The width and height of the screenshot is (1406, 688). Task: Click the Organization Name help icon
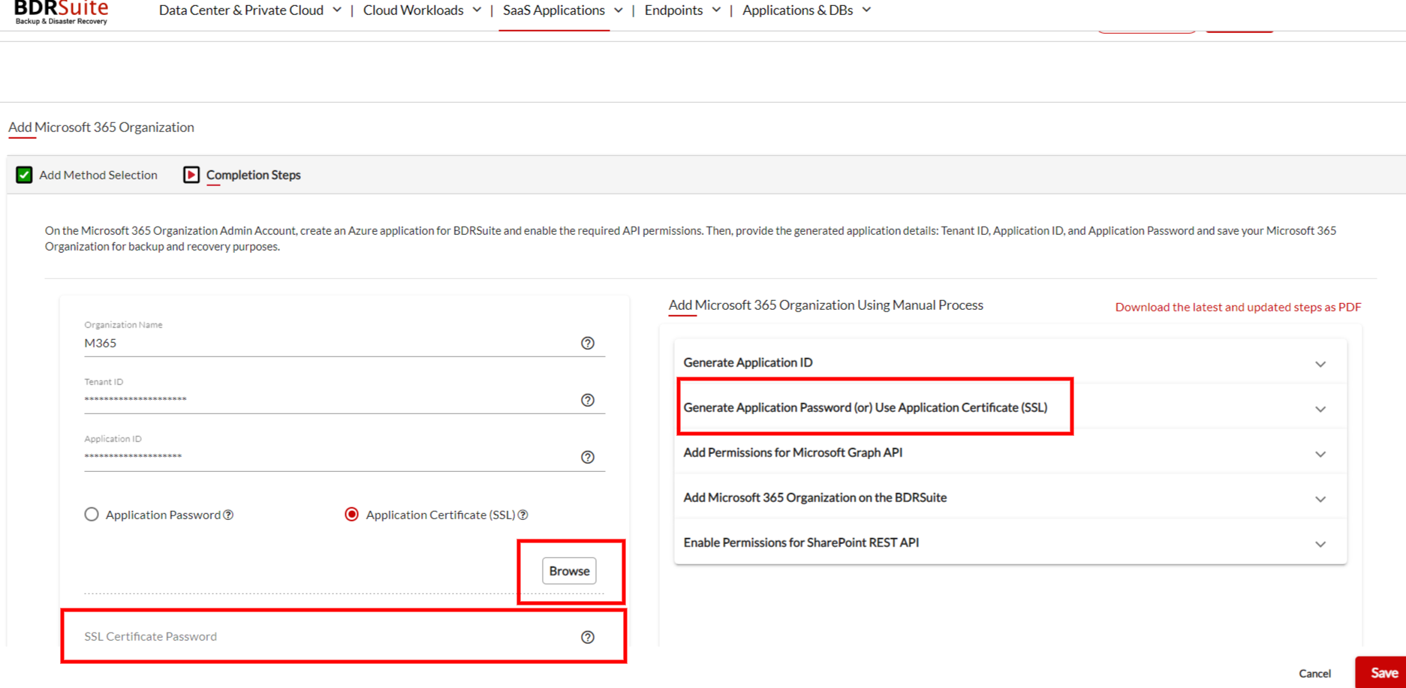[x=588, y=343]
